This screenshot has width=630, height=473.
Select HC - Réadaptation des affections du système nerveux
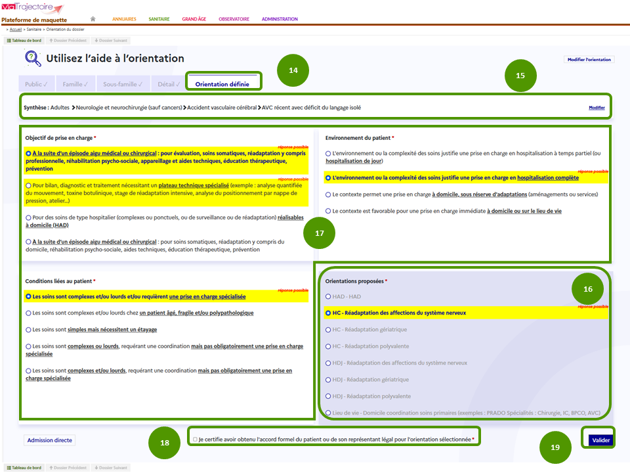click(328, 313)
